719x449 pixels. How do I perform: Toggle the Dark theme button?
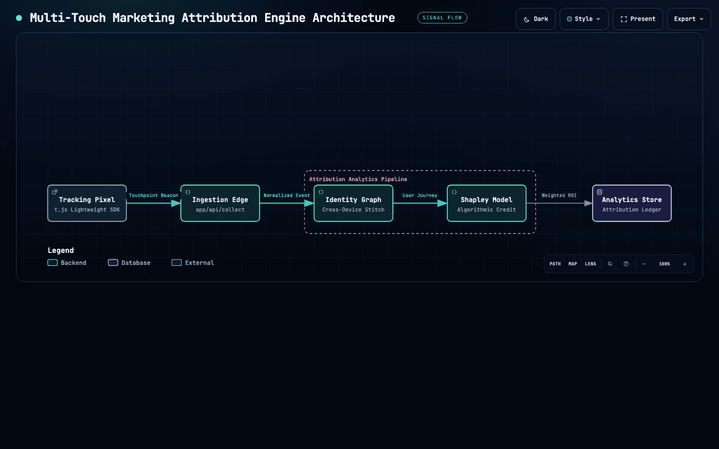[535, 19]
